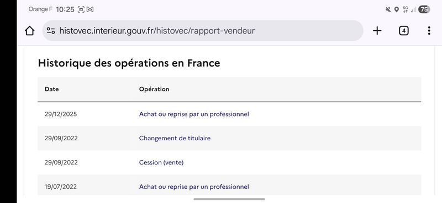Tap the browser home icon
442x203 pixels.
(x=30, y=31)
